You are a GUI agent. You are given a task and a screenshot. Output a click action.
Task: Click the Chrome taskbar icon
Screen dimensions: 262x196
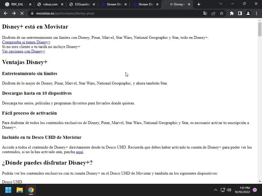pos(31,190)
